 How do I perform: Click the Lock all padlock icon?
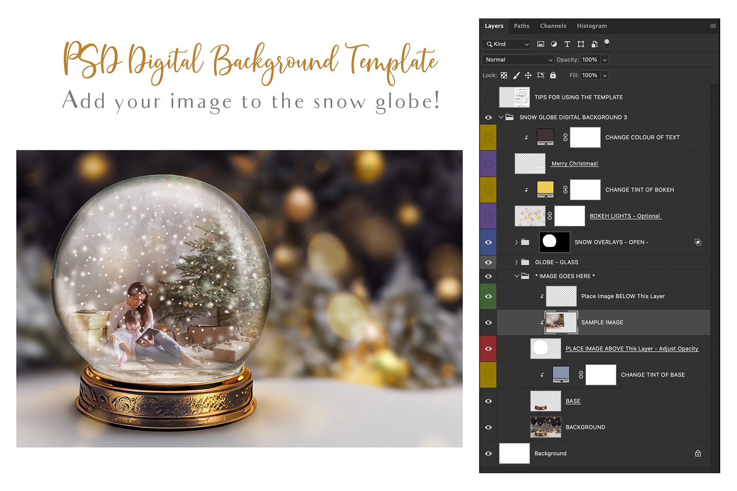point(553,76)
